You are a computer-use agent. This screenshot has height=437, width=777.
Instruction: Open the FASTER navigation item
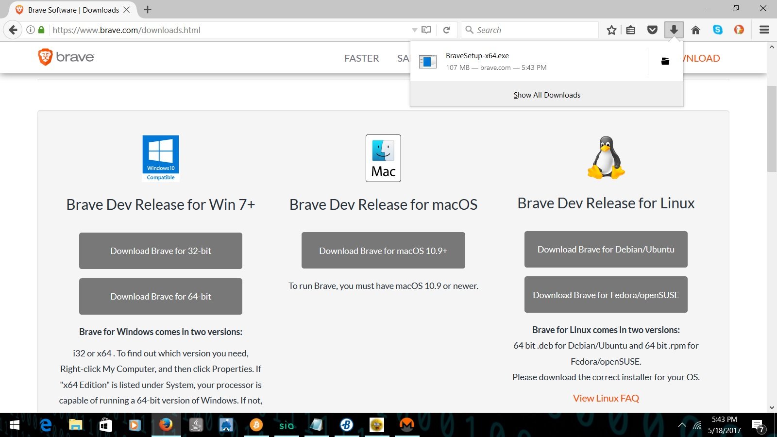click(361, 58)
